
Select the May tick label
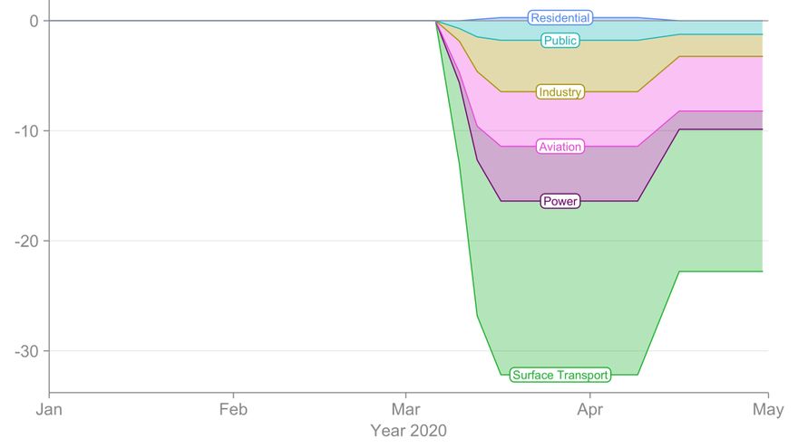tap(768, 409)
